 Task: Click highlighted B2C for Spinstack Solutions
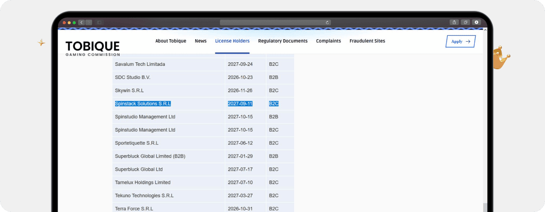273,104
